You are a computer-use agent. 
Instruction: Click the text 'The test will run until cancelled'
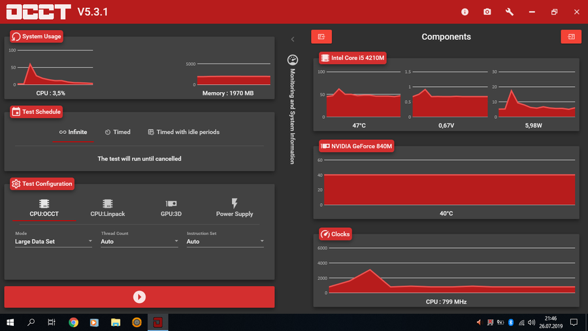(140, 159)
